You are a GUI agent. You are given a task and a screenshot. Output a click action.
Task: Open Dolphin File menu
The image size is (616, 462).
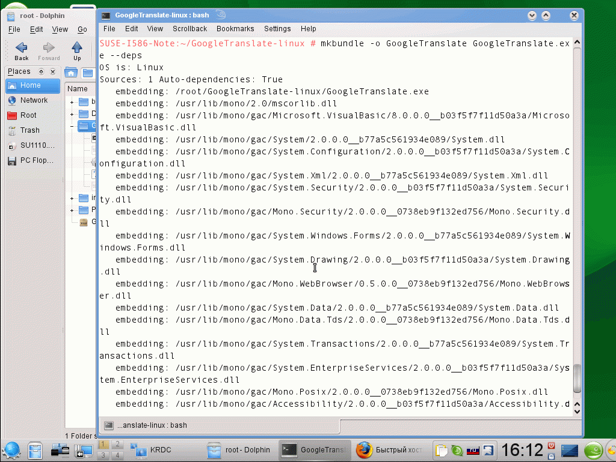14,29
